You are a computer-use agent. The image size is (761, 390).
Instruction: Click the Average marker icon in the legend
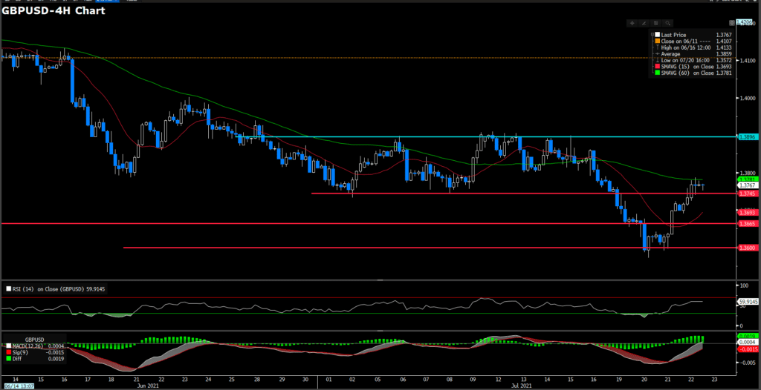click(x=657, y=54)
